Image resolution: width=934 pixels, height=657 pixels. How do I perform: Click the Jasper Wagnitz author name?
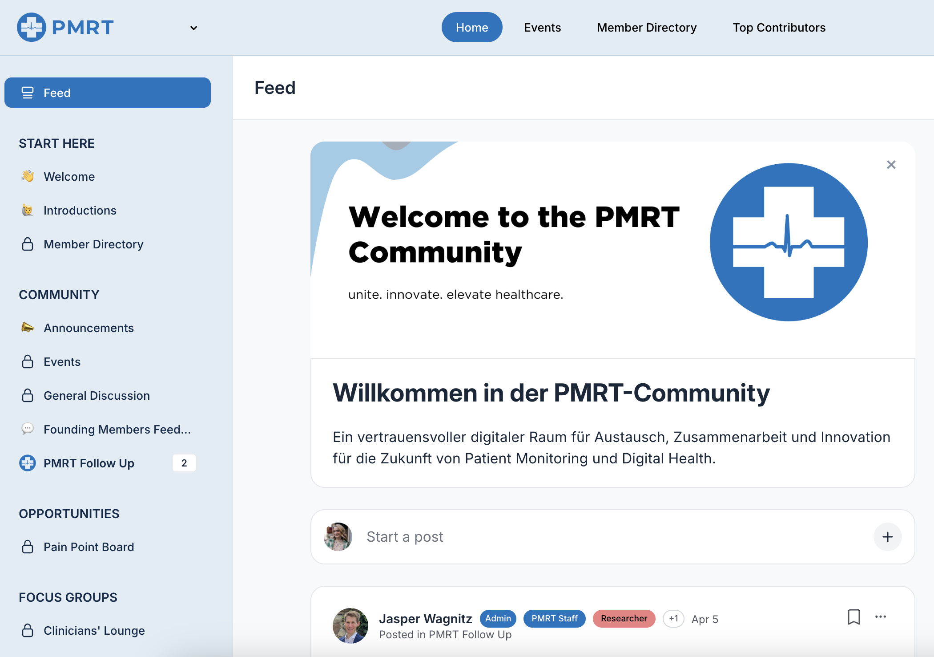pos(425,619)
